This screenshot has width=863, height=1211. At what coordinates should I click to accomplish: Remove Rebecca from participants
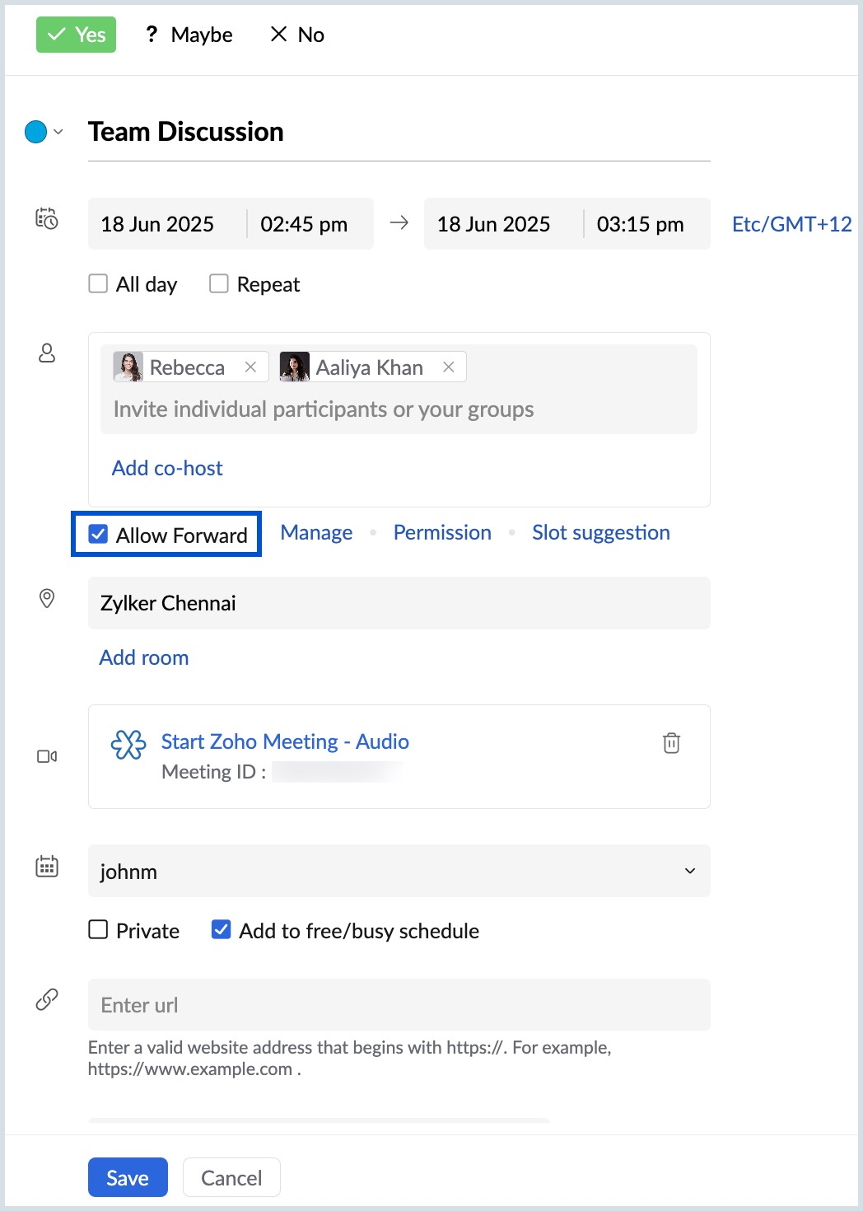point(251,367)
